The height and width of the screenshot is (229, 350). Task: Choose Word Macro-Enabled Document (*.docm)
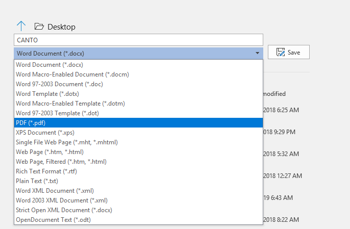[x=138, y=74]
